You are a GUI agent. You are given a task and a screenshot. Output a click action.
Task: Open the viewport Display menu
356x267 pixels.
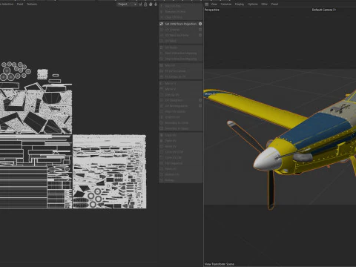tap(240, 4)
